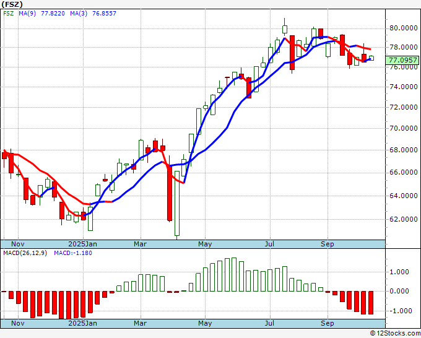Image resolution: width=421 pixels, height=338 pixels.
Task: Click the 66.0000 price axis label
Action: point(404,172)
